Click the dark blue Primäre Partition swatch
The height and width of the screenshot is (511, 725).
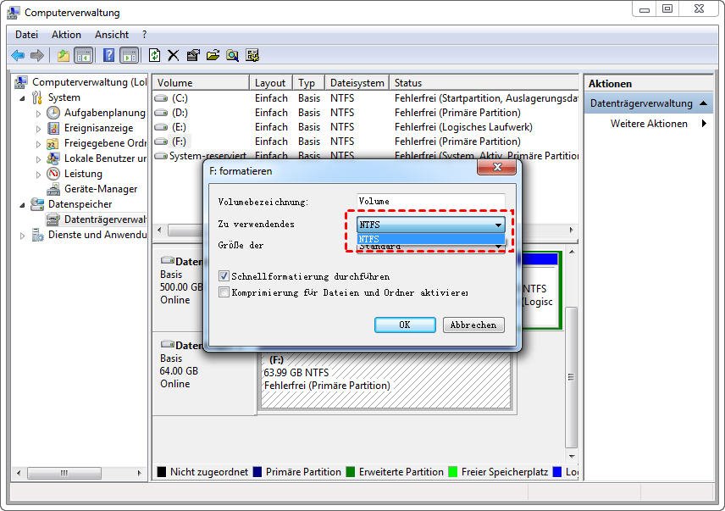257,472
